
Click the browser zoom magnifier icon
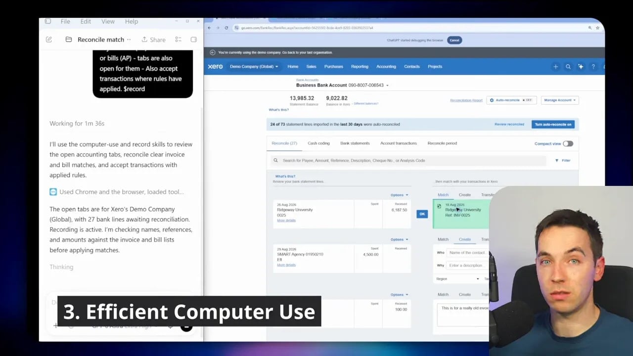(x=589, y=28)
